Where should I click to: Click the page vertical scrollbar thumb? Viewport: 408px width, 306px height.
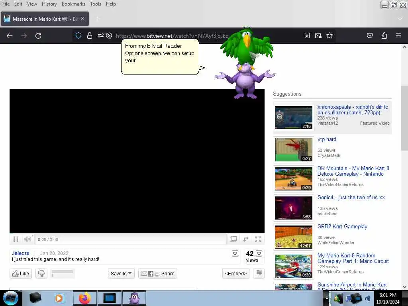pyautogui.click(x=404, y=118)
